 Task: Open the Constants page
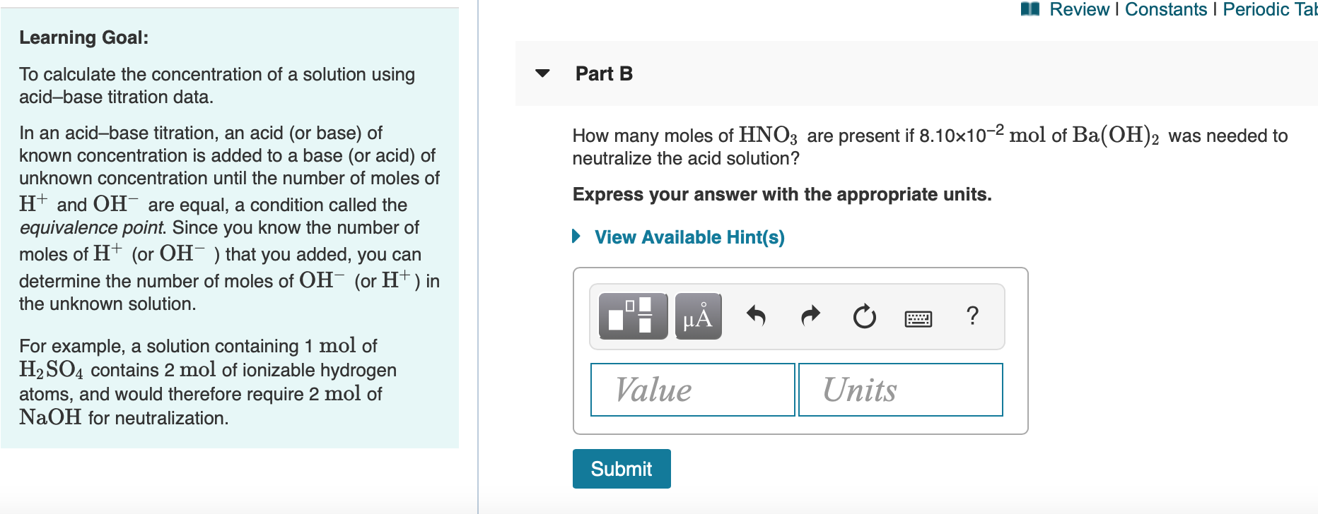click(x=1166, y=9)
